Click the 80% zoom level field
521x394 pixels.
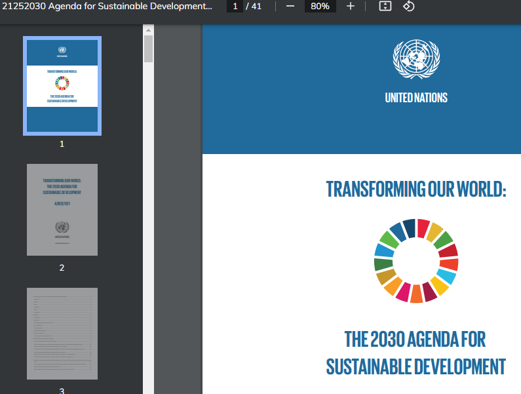pyautogui.click(x=320, y=7)
